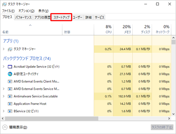Click the AMD External Events Client icon
The width and height of the screenshot is (176, 134).
(10, 81)
